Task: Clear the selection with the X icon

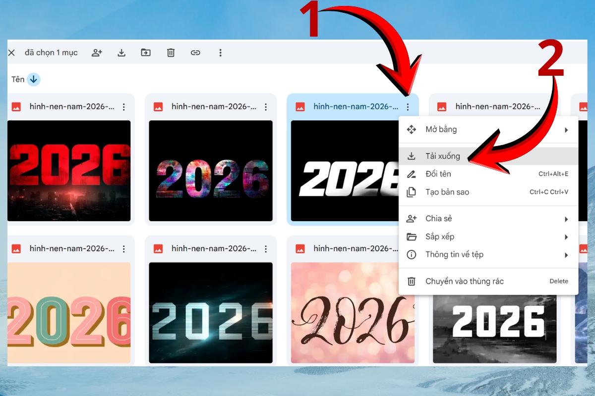Action: (x=12, y=52)
